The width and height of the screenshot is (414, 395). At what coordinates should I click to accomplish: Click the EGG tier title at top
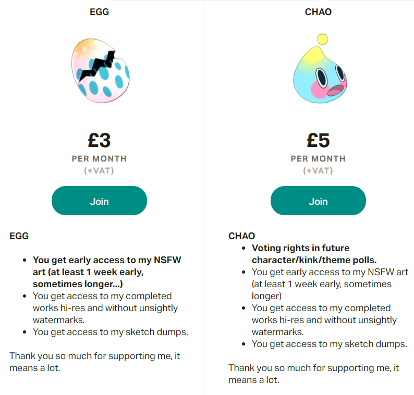(99, 11)
